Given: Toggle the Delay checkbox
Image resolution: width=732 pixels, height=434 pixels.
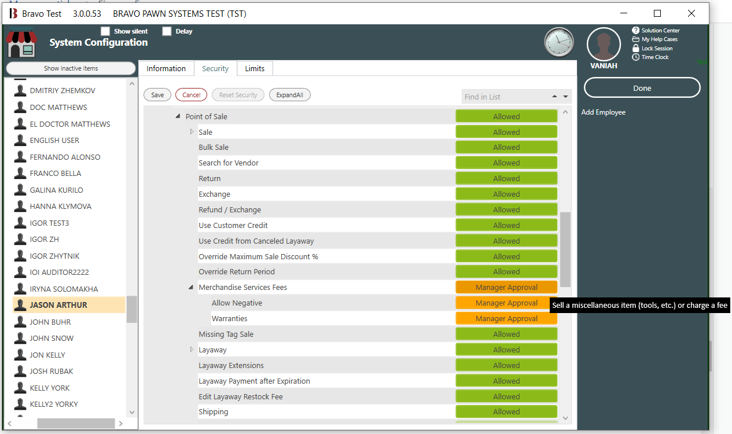Looking at the screenshot, I should 167,31.
